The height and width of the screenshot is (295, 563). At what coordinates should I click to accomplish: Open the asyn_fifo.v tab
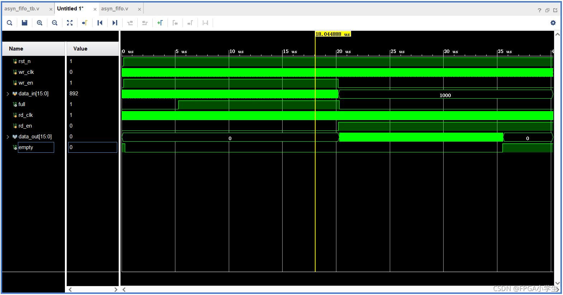[114, 9]
